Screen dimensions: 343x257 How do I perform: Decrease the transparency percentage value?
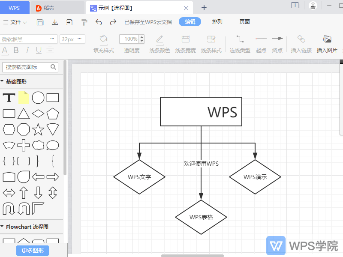[142, 41]
